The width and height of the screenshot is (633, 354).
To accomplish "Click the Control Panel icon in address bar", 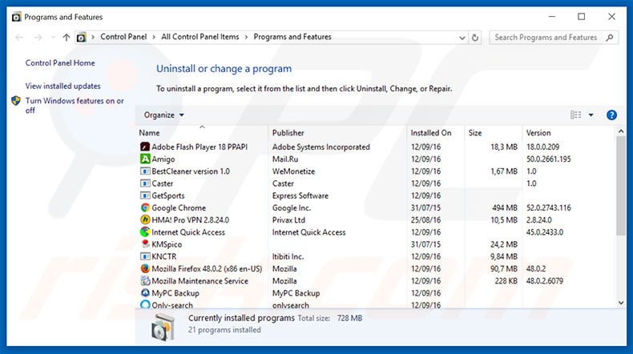I will point(81,38).
